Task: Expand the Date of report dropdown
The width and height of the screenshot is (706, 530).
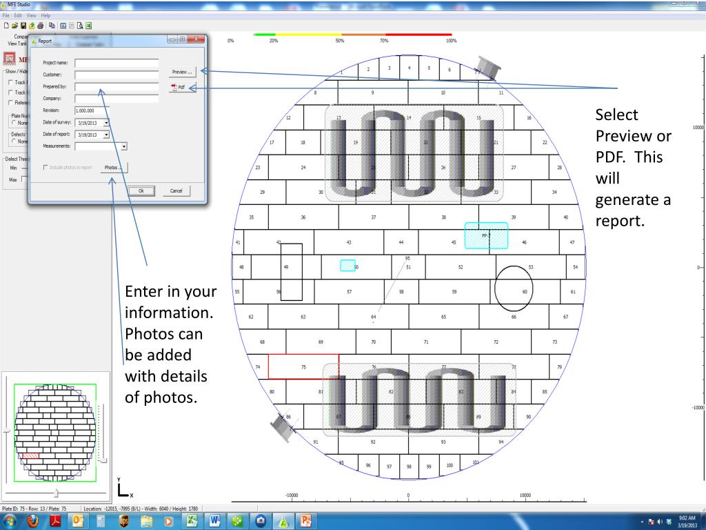Action: pos(106,135)
